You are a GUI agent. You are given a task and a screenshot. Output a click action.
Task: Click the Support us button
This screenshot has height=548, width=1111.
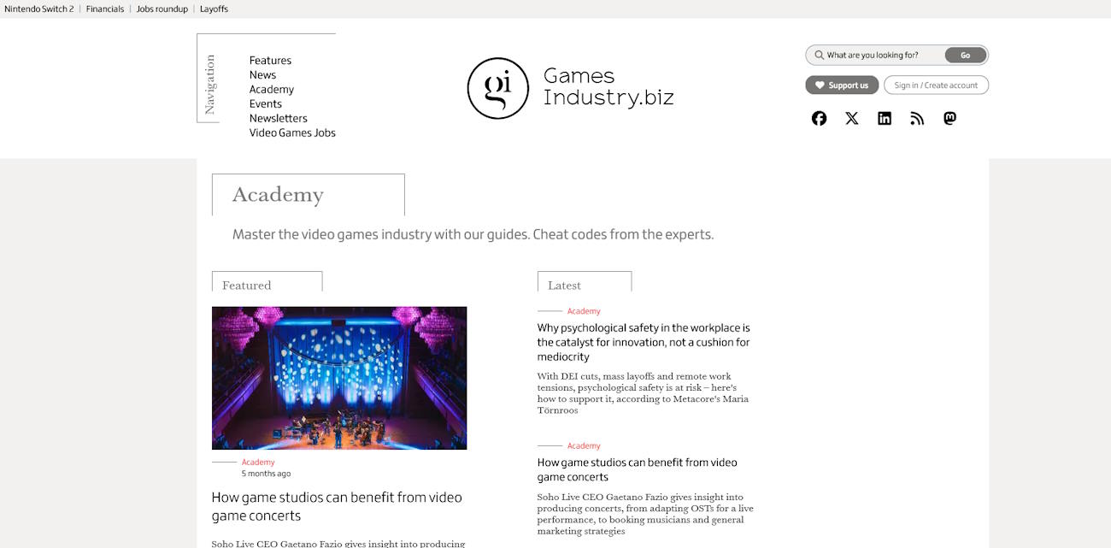tap(842, 85)
